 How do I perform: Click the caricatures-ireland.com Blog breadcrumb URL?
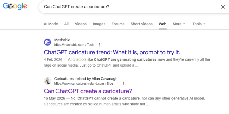[x=84, y=83]
